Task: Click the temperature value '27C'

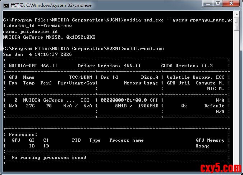Action: (30, 106)
